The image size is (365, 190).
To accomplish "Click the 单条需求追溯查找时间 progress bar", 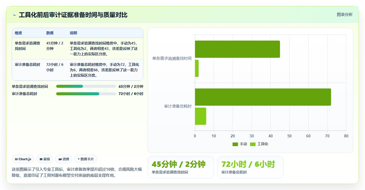I will tap(86, 86).
